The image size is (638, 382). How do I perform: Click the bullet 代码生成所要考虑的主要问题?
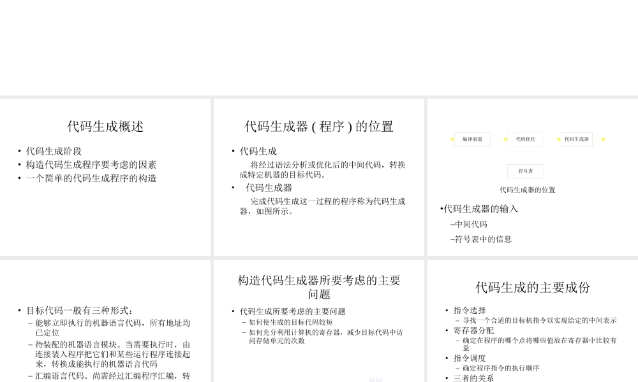(x=293, y=311)
